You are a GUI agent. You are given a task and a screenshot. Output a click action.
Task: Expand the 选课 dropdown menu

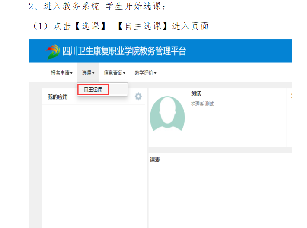tap(88, 73)
